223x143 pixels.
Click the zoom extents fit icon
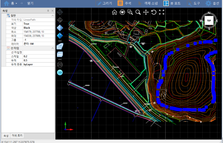pos(162,12)
